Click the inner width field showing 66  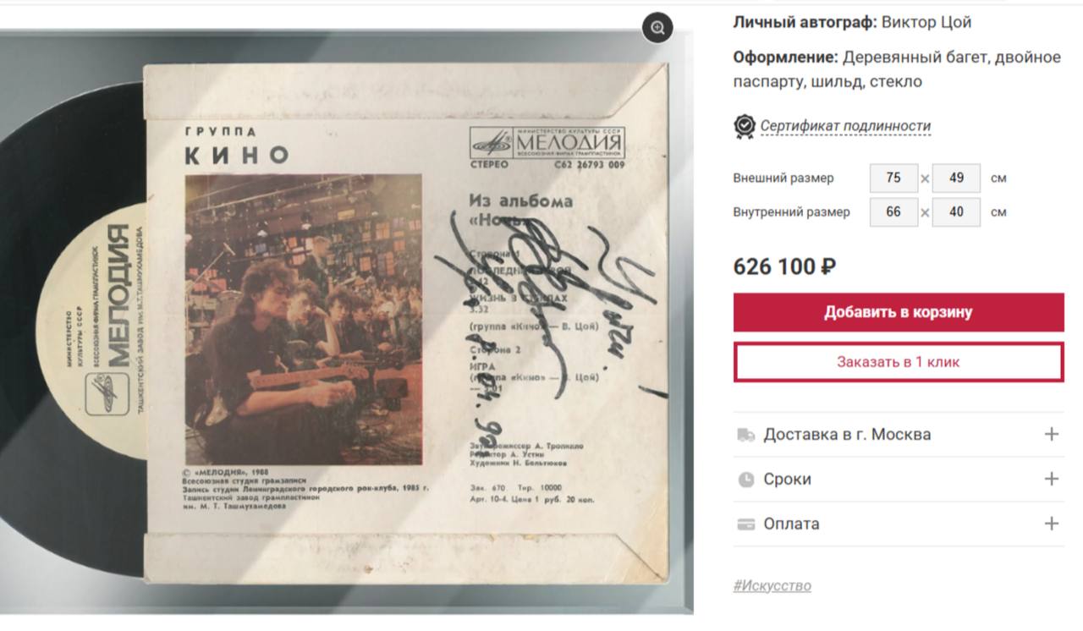(893, 212)
